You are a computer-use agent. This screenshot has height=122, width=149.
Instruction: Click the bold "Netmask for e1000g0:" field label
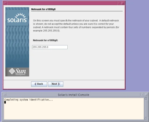pos(46,40)
